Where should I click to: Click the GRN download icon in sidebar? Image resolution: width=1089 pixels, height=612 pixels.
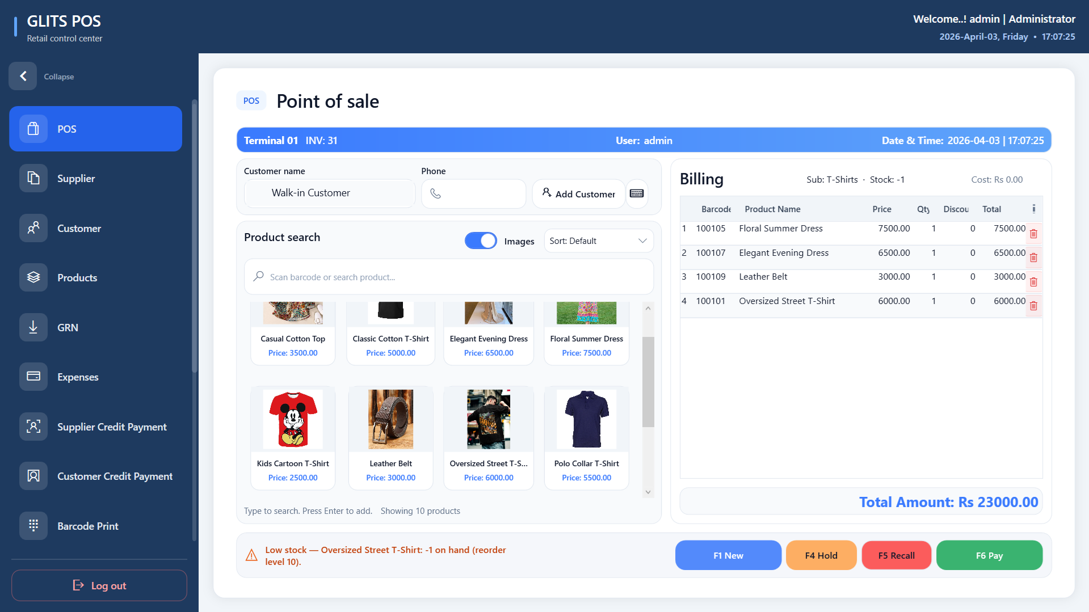pos(33,327)
